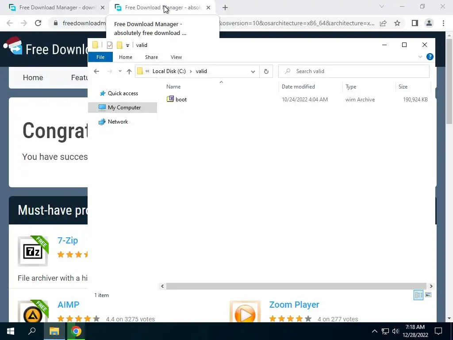Screen dimensions: 453x340
Task: Open Windows taskbar search
Action: pyautogui.click(x=32, y=331)
